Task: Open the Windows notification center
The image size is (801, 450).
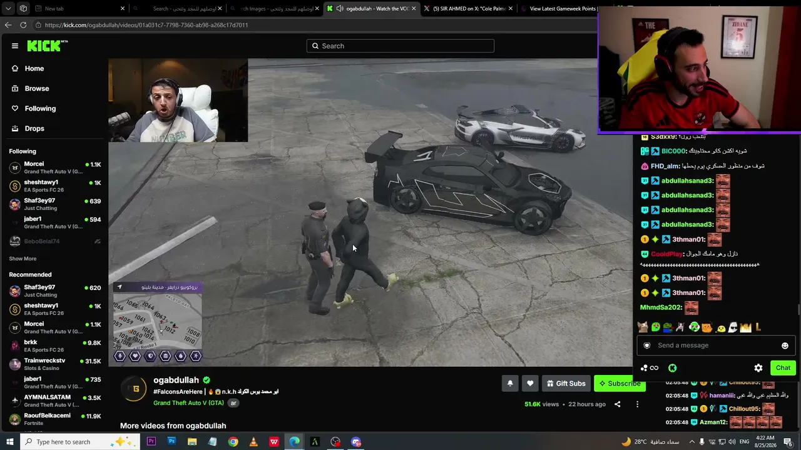Action: pos(788,442)
